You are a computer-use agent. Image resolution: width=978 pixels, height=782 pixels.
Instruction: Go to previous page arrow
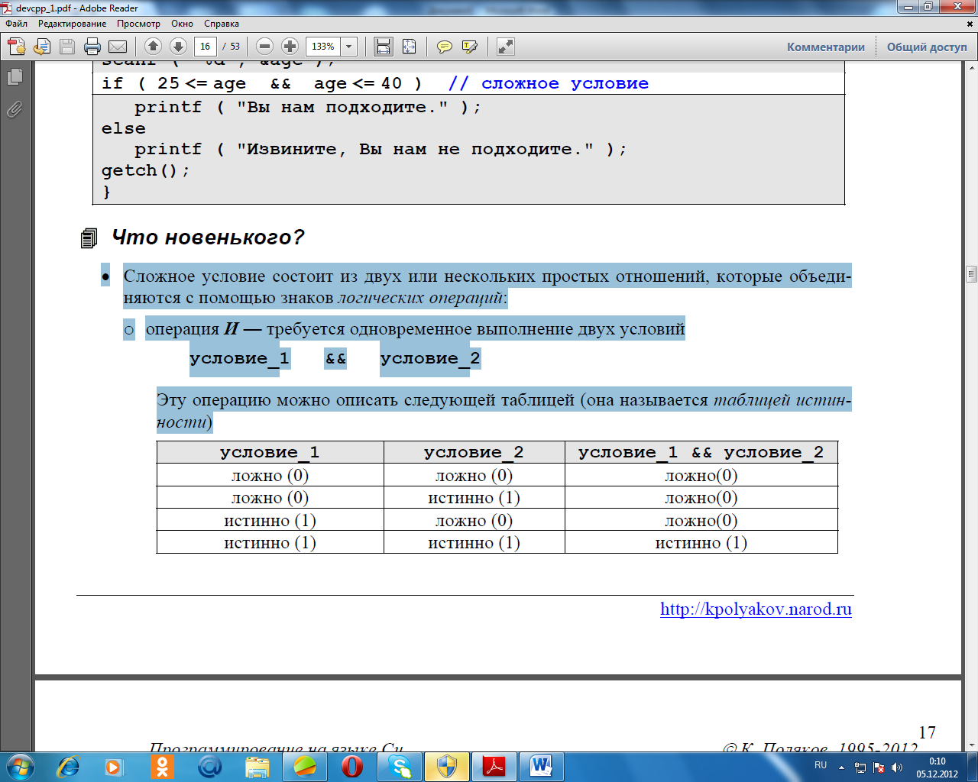click(x=153, y=47)
